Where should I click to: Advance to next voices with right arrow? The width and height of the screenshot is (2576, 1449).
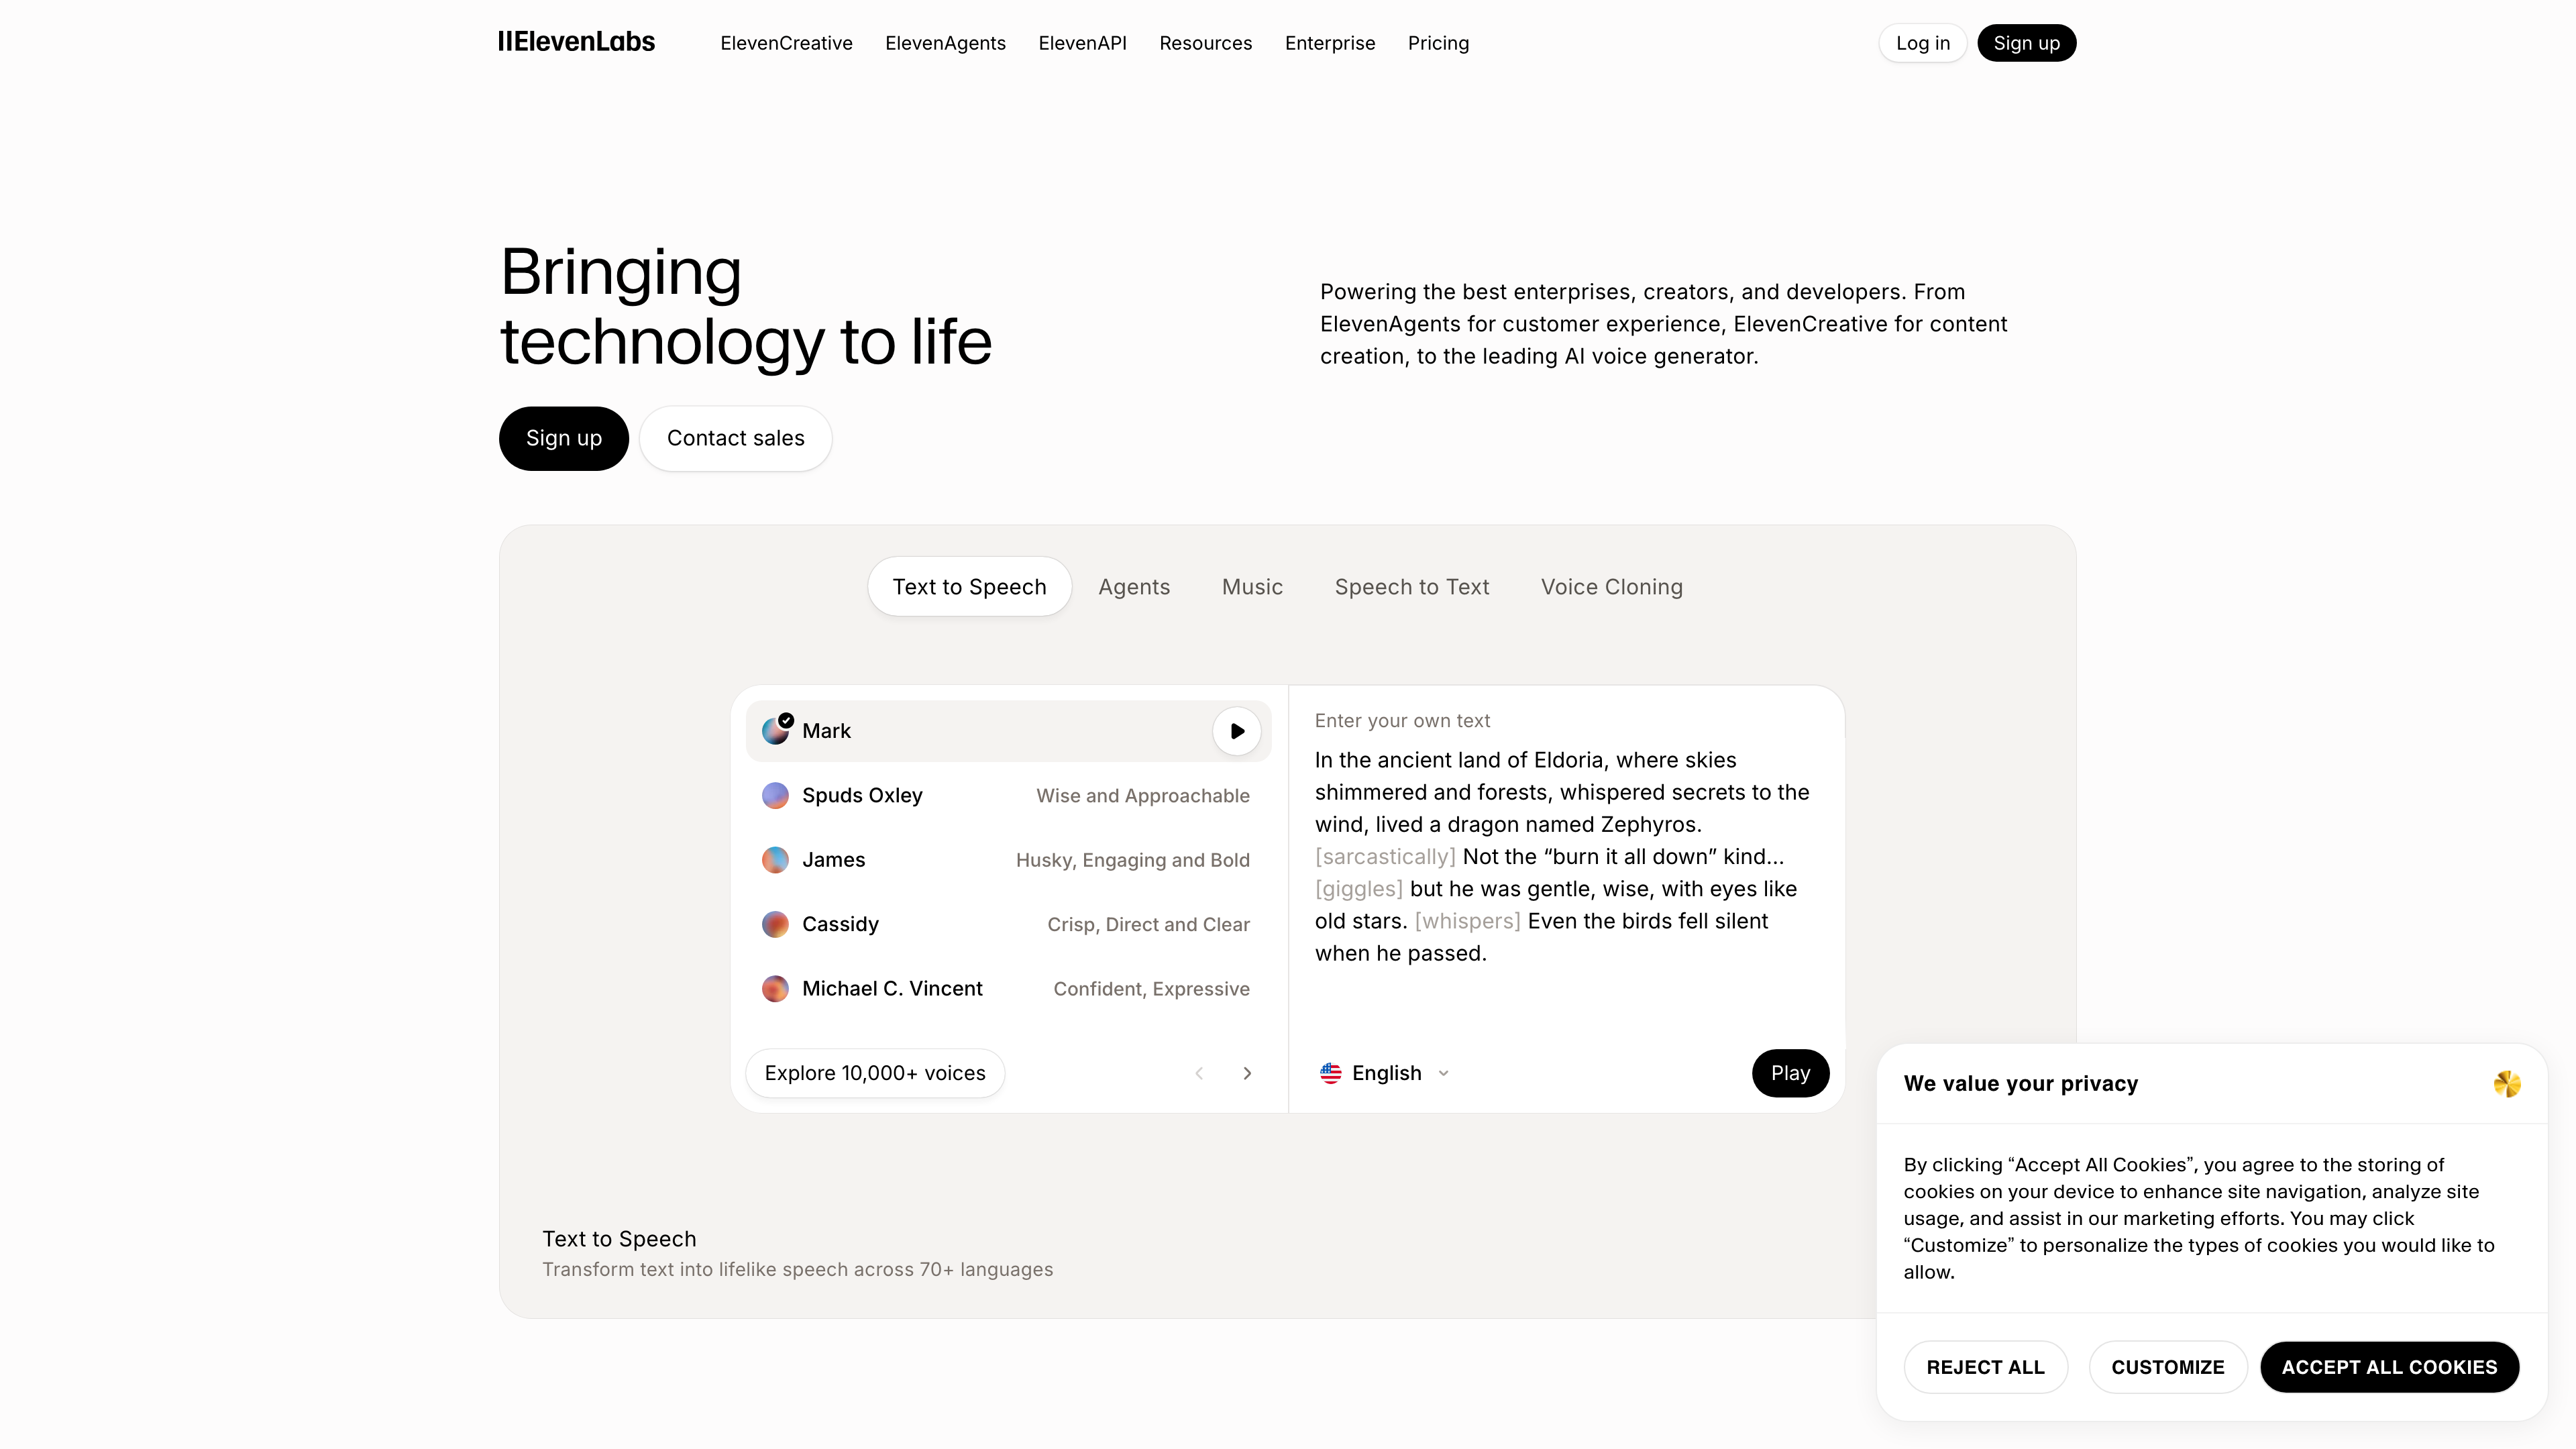pyautogui.click(x=1247, y=1072)
